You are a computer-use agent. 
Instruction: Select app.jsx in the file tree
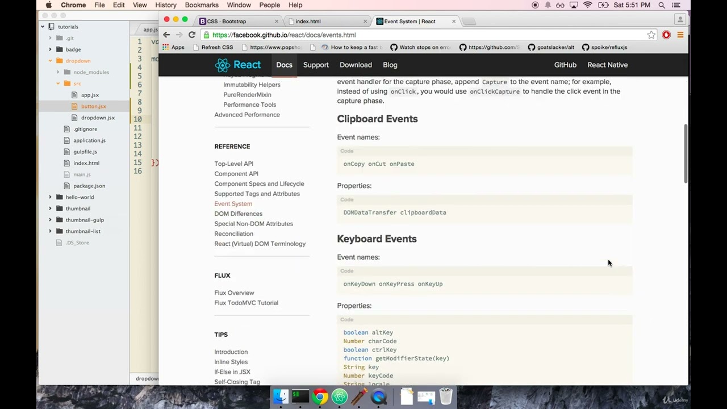click(90, 95)
